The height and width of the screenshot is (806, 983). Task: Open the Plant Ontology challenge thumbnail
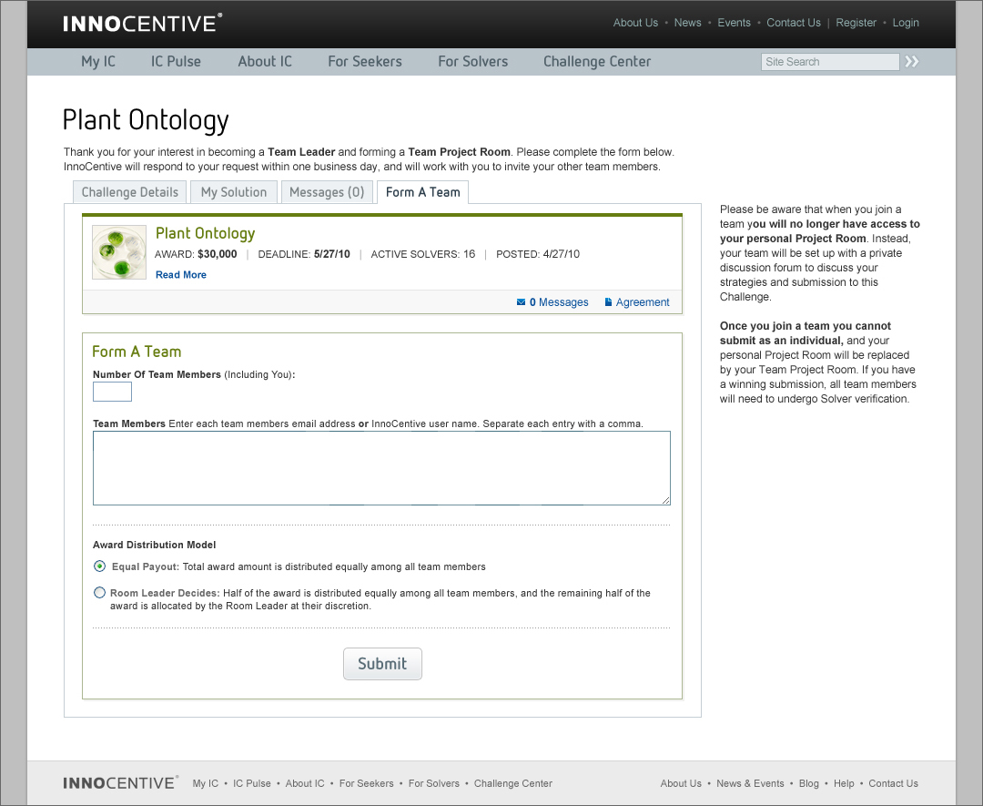119,252
